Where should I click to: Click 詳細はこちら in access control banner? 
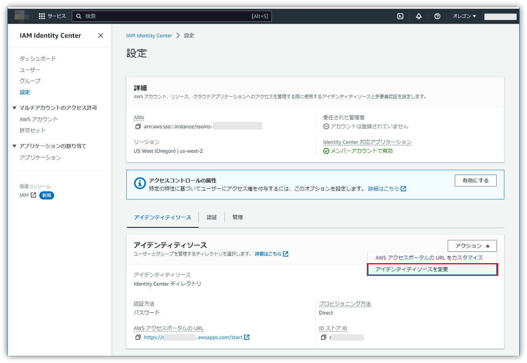point(387,189)
